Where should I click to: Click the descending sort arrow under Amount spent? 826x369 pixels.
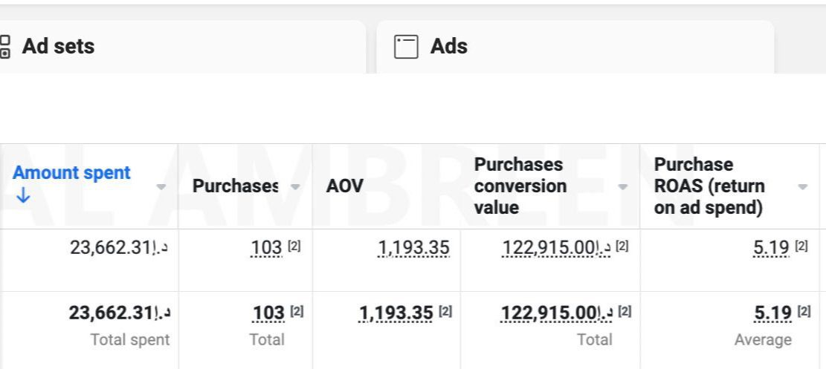click(22, 196)
